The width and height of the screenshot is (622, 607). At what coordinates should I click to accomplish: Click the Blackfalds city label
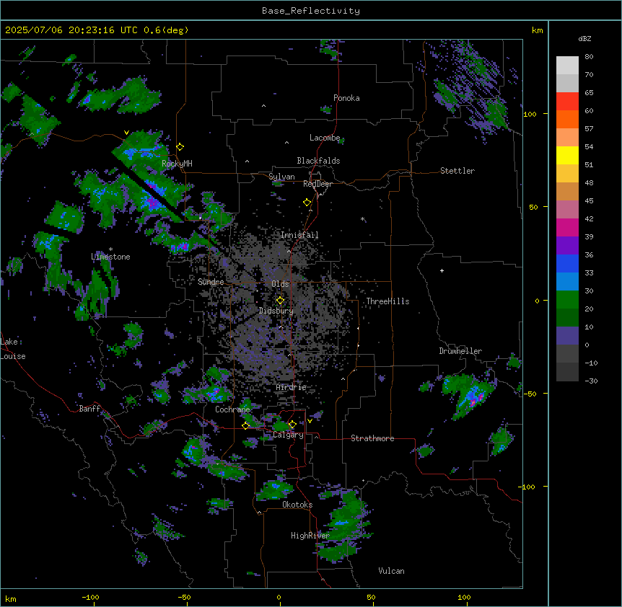(318, 161)
